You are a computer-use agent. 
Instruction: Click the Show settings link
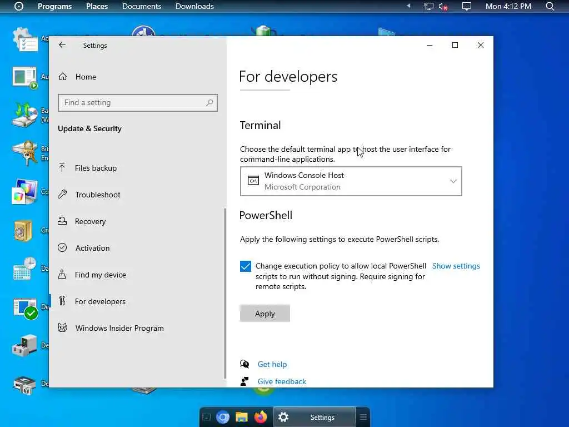[x=456, y=266]
